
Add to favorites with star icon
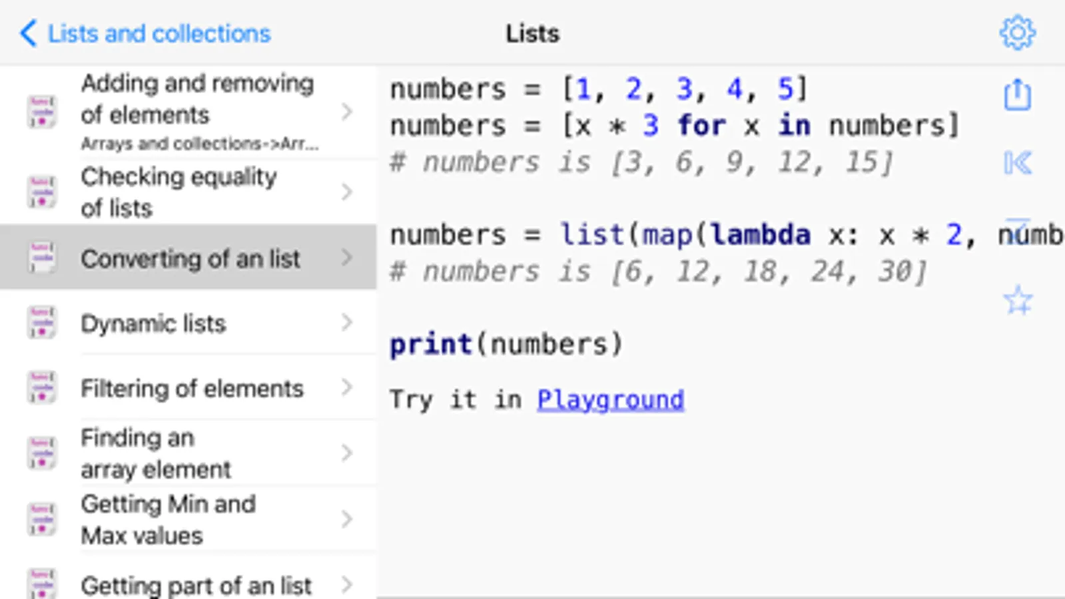coord(1017,300)
